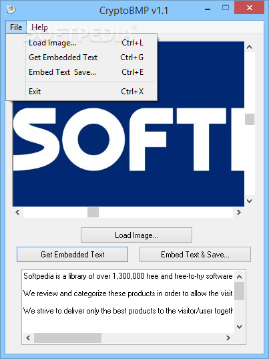Minimize the CryptoBMP window
The width and height of the screenshot is (269, 359).
[208, 9]
